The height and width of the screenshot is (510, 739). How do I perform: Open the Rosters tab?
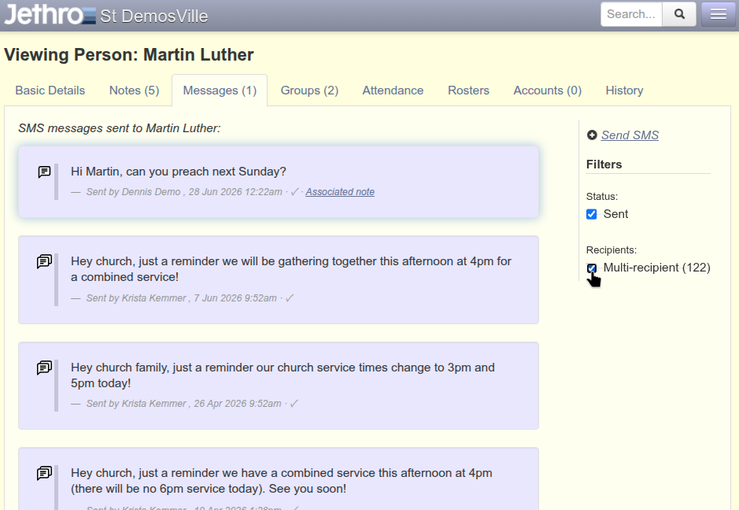pos(468,91)
